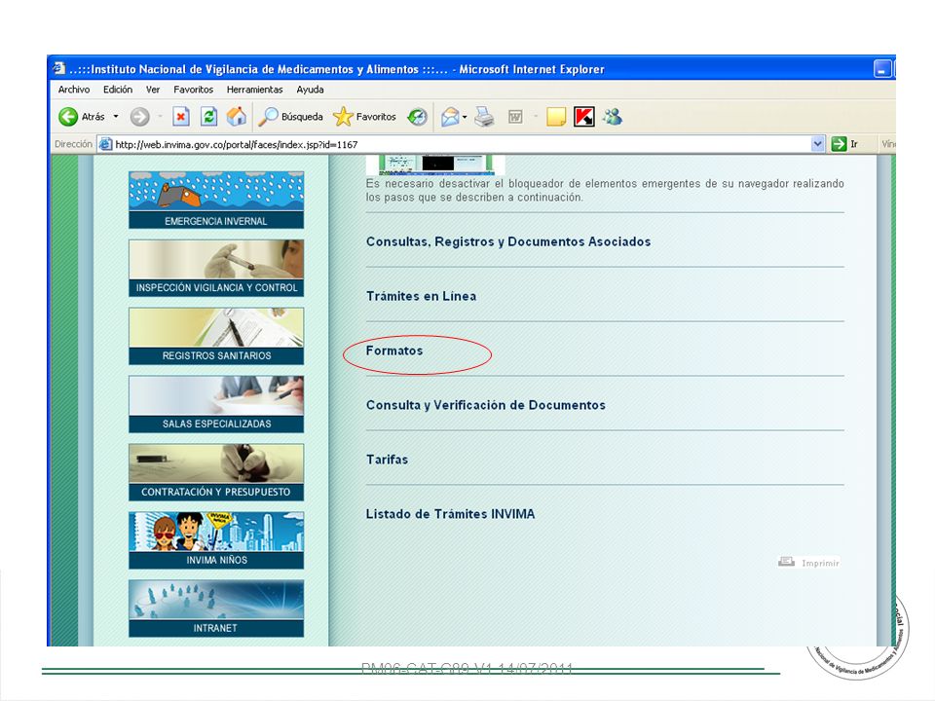
Task: Open the Archivo menu
Action: (74, 90)
